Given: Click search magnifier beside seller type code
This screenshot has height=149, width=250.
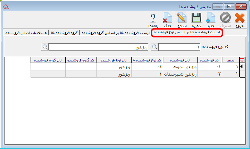Looking at the screenshot, I should coord(155,47).
